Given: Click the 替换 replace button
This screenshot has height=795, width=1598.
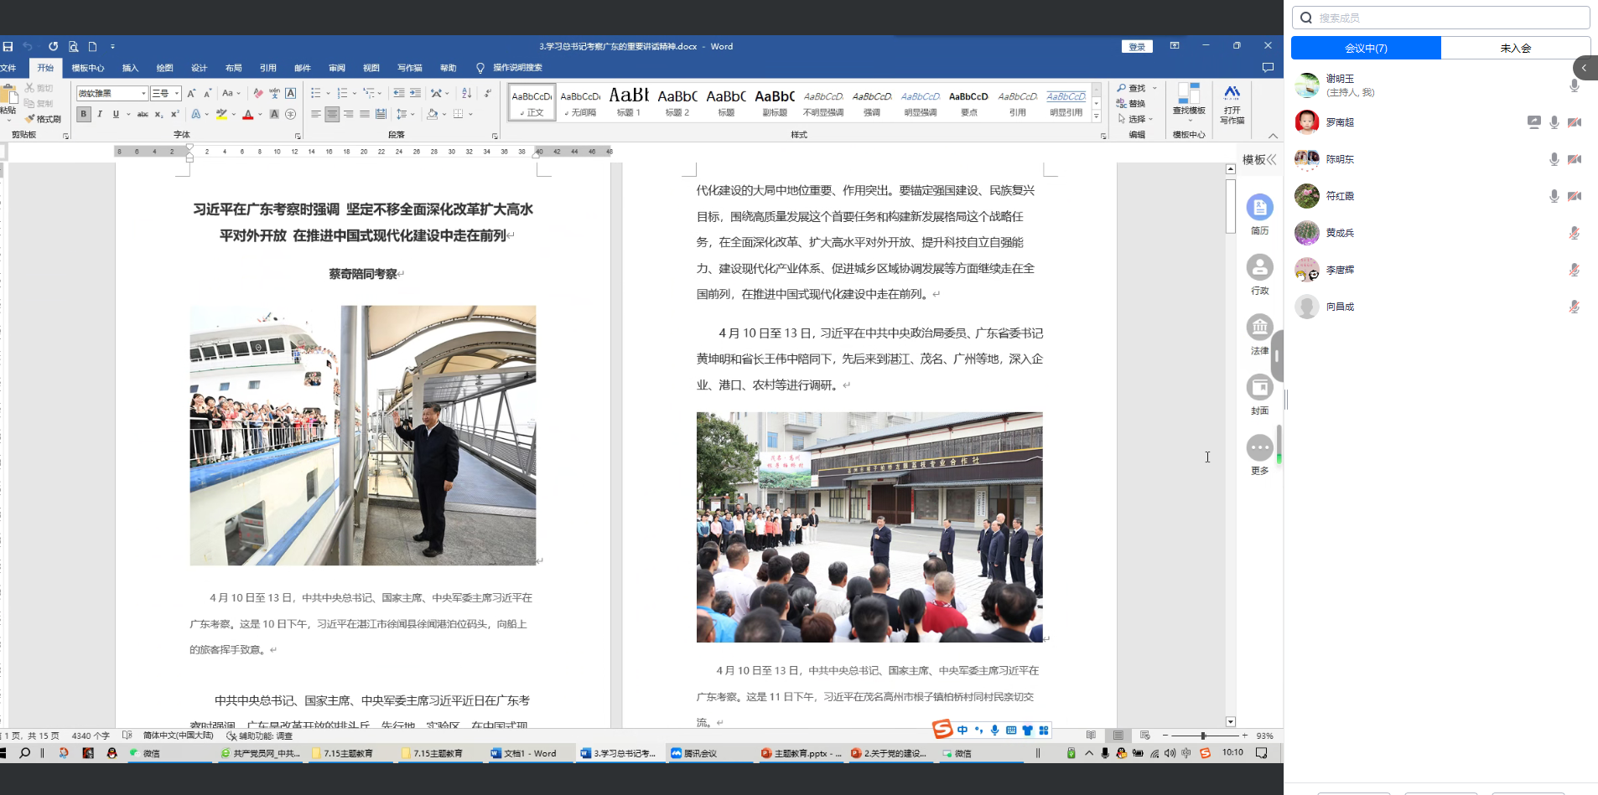Looking at the screenshot, I should tap(1131, 104).
